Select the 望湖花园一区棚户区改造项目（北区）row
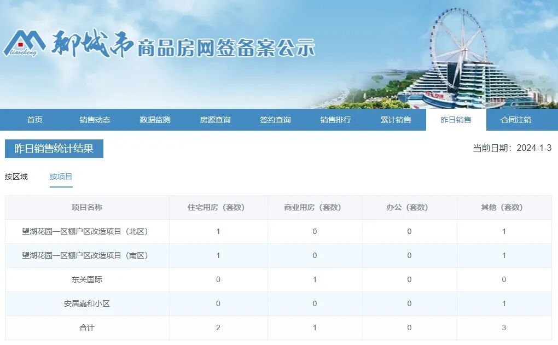 pos(86,232)
